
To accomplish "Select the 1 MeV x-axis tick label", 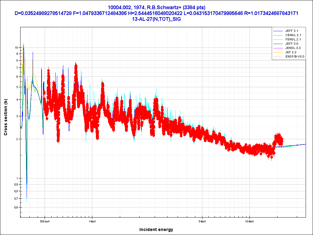I will (92, 221).
